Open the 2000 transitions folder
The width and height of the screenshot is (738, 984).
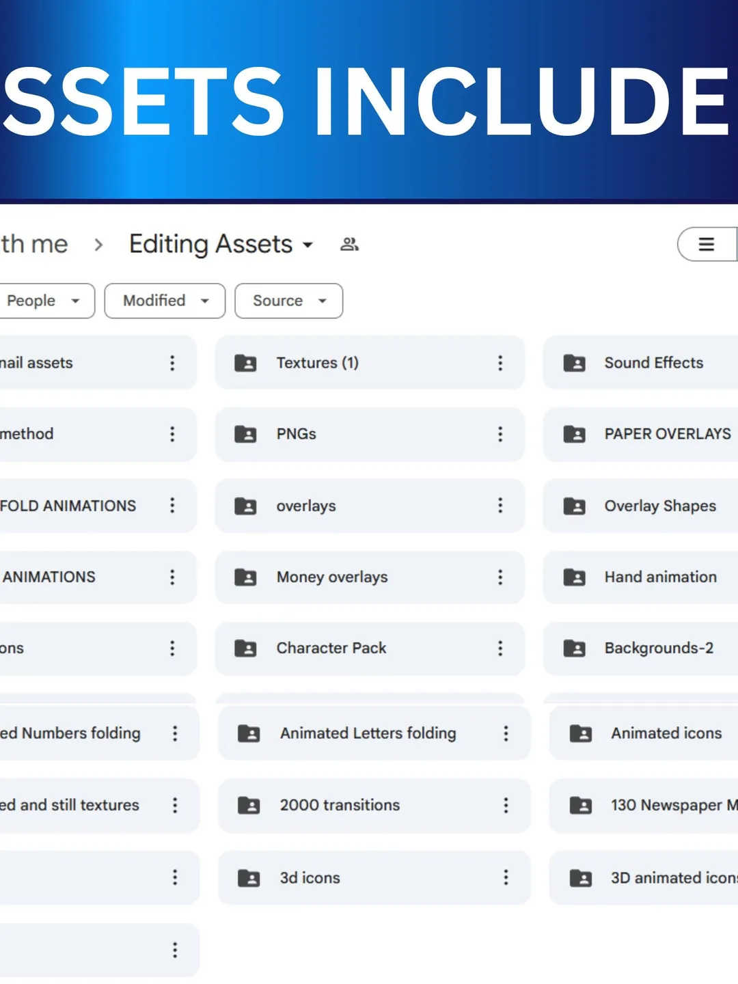[x=374, y=806]
